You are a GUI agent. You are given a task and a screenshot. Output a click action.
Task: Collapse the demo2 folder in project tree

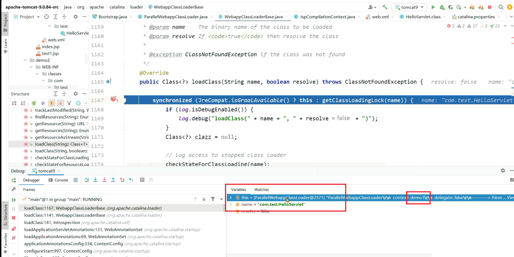25,60
